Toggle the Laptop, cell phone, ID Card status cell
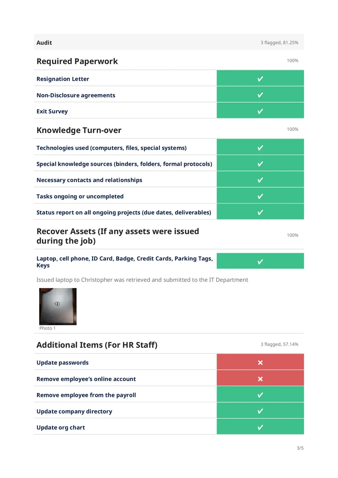338x478 pixels. click(260, 261)
